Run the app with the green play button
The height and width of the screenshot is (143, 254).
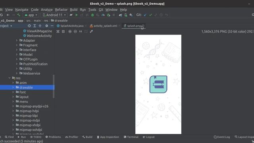(x=77, y=15)
